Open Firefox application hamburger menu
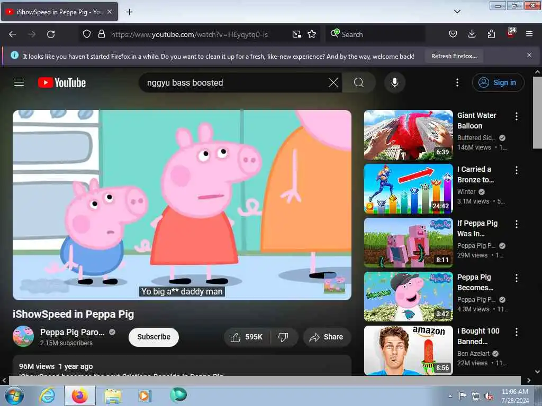The width and height of the screenshot is (542, 406). coord(529,34)
